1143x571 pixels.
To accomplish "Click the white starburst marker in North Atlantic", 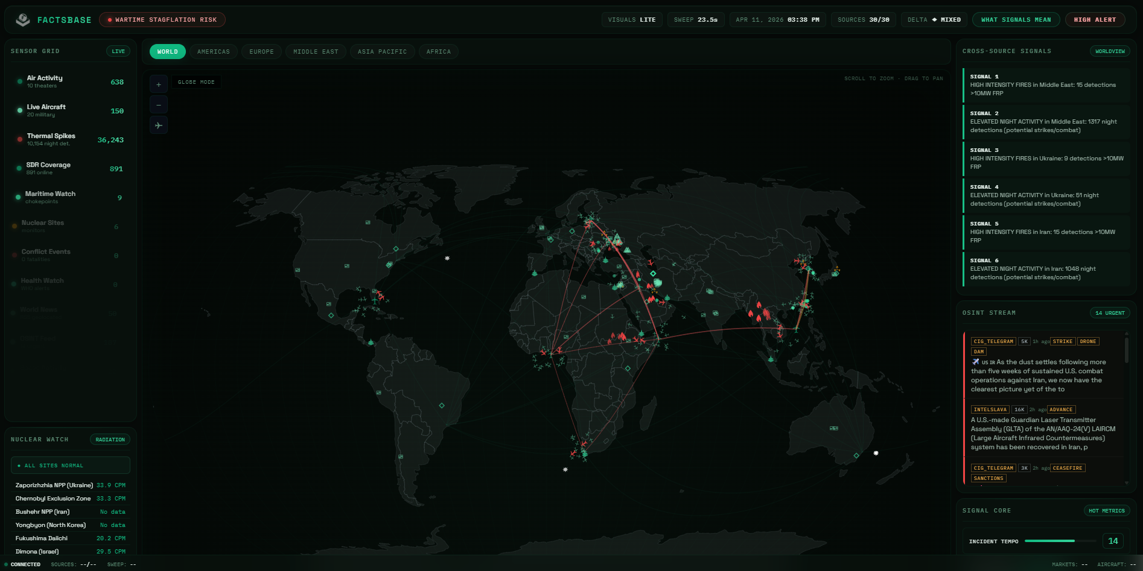I will pyautogui.click(x=447, y=258).
